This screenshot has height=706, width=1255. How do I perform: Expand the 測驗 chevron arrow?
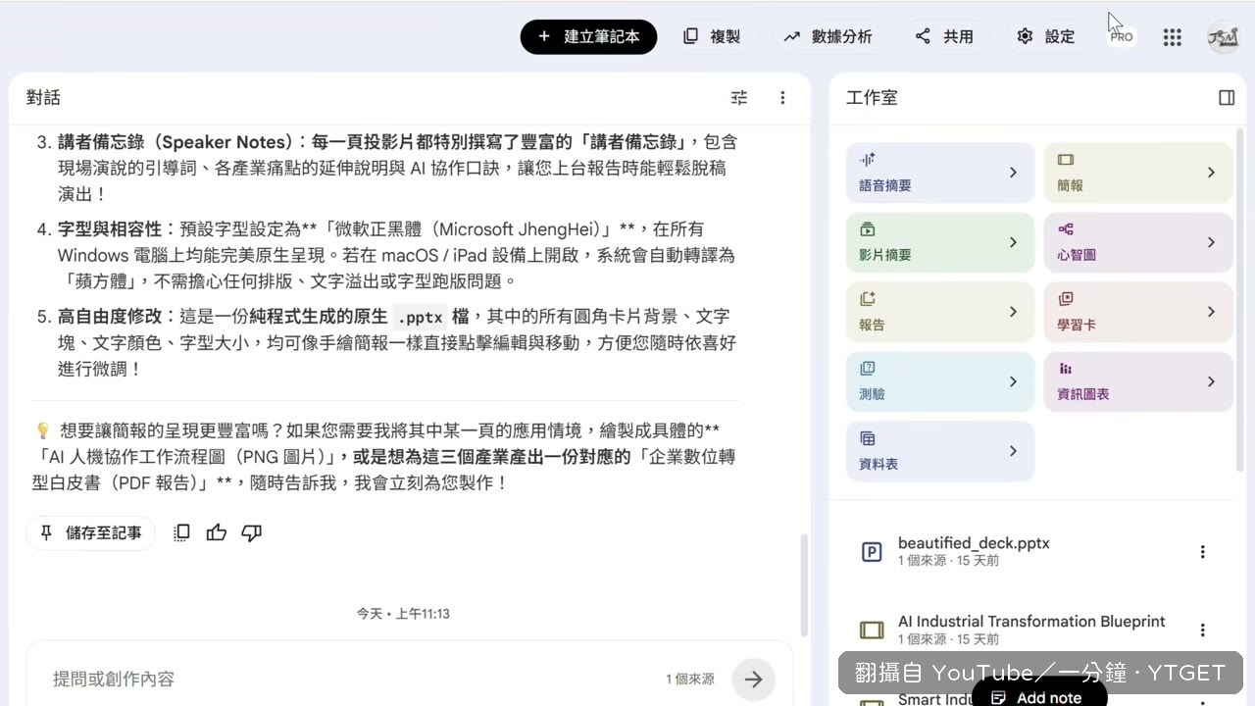point(1013,381)
